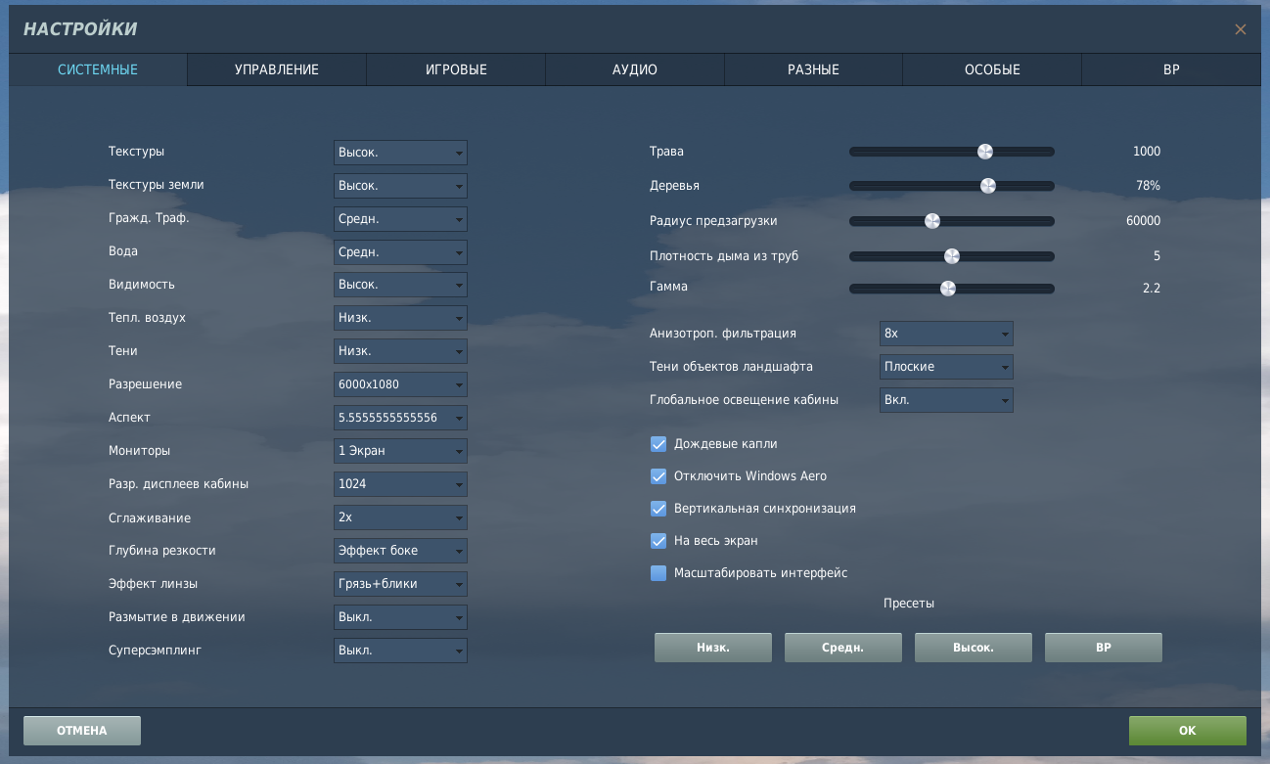Expand the Эффект линзы dropdown

(400, 584)
